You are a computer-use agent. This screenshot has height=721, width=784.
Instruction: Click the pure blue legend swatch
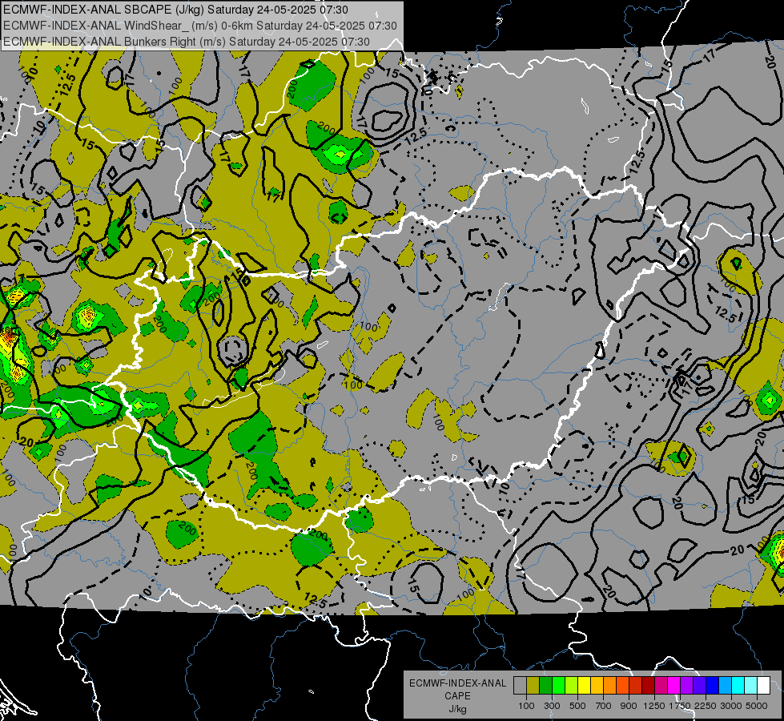713,686
